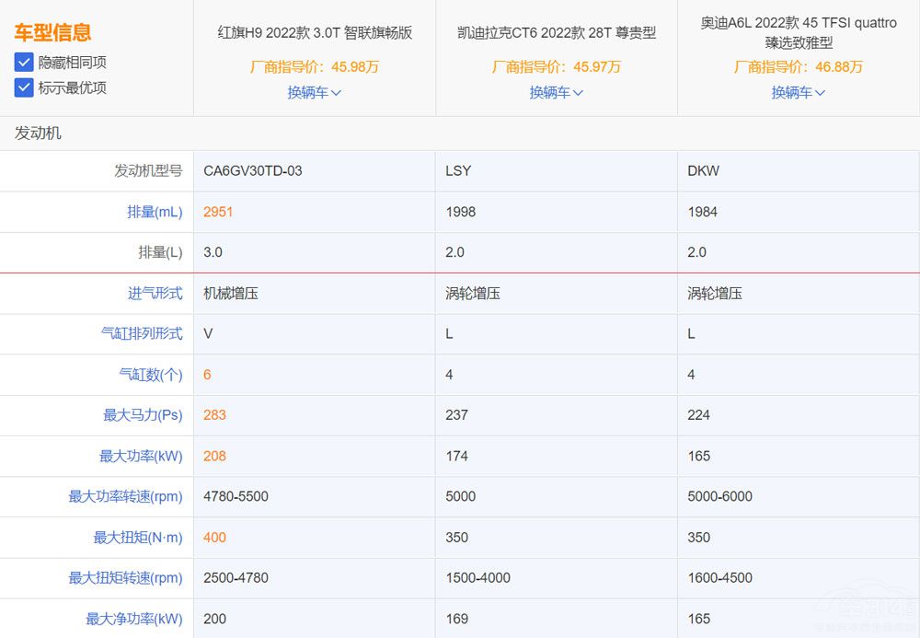This screenshot has height=638, width=920.
Task: Expand 换辆车 selector under 奥迪A6L
Action: point(798,93)
